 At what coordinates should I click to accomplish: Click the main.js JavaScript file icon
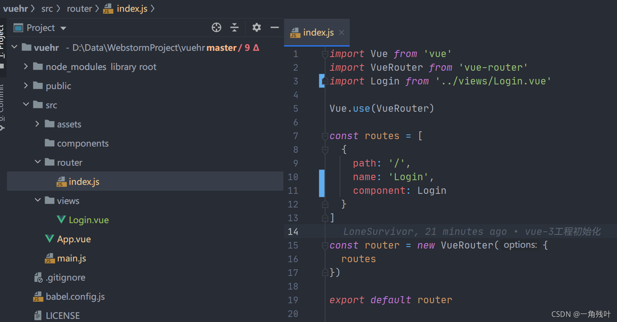50,258
